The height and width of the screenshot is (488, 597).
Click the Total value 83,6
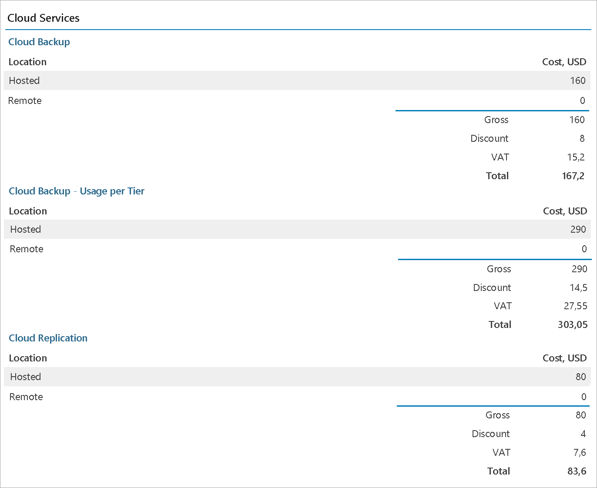coord(577,471)
